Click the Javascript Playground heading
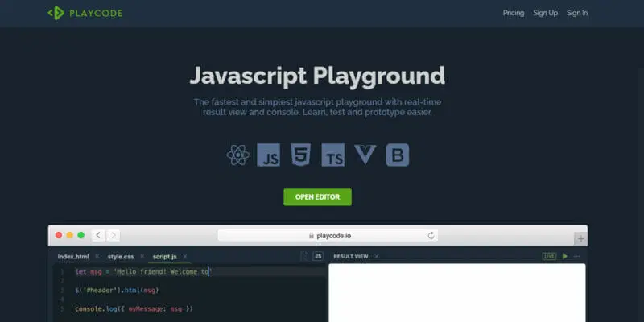Image resolution: width=644 pixels, height=322 pixels. click(317, 75)
